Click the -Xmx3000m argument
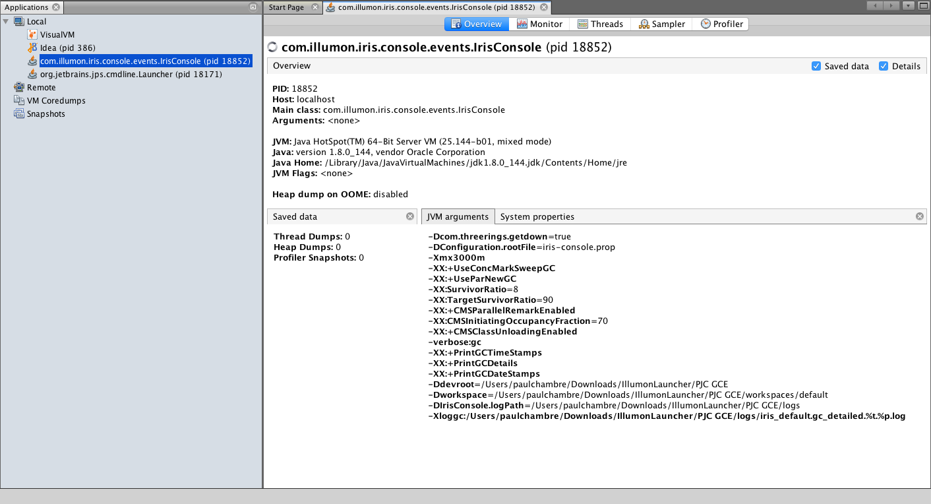Viewport: 931px width, 504px height. point(456,257)
